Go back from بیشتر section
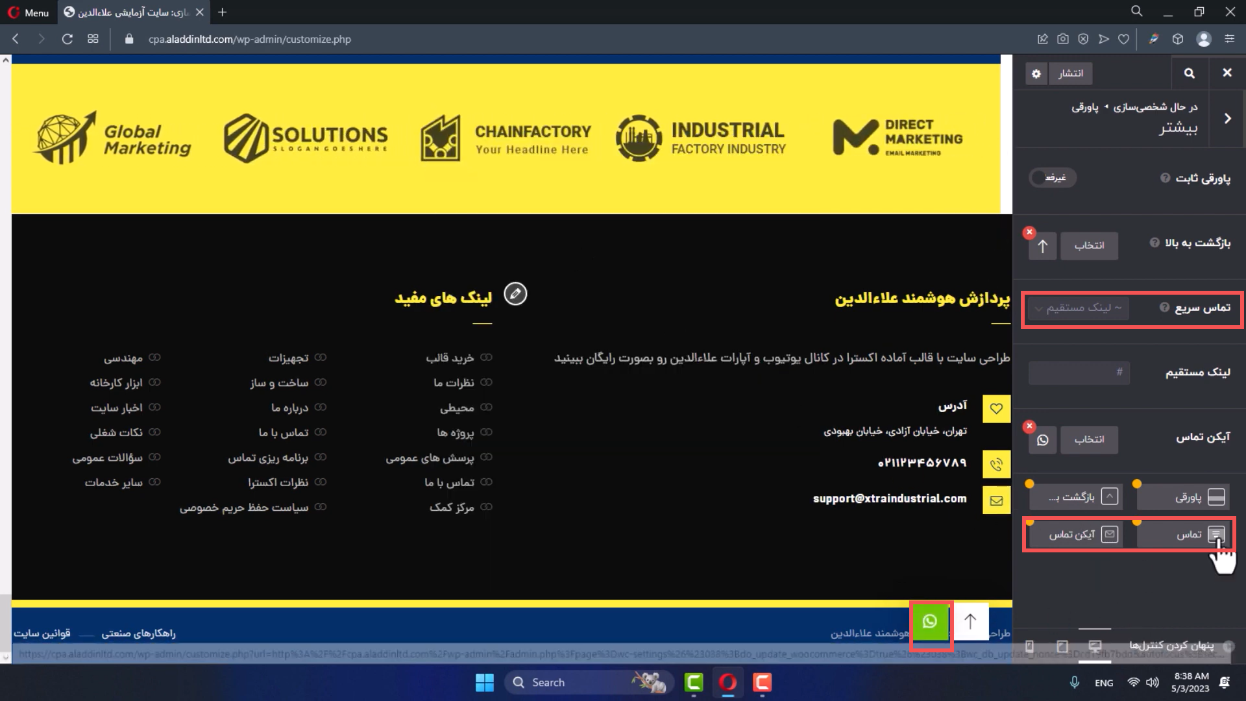1246x701 pixels. click(x=1227, y=118)
